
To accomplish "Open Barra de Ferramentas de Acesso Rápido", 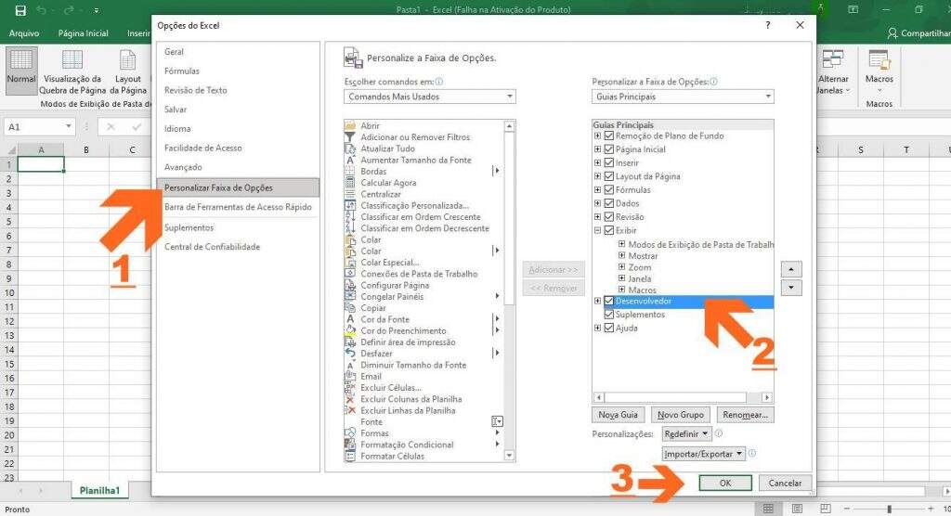I will [238, 207].
